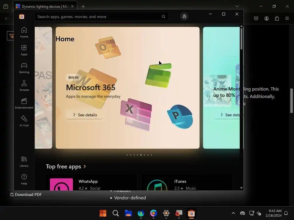Click the WhatsApp app icon thumbnail
Viewport: 294px width, 220px height.
tap(61, 184)
